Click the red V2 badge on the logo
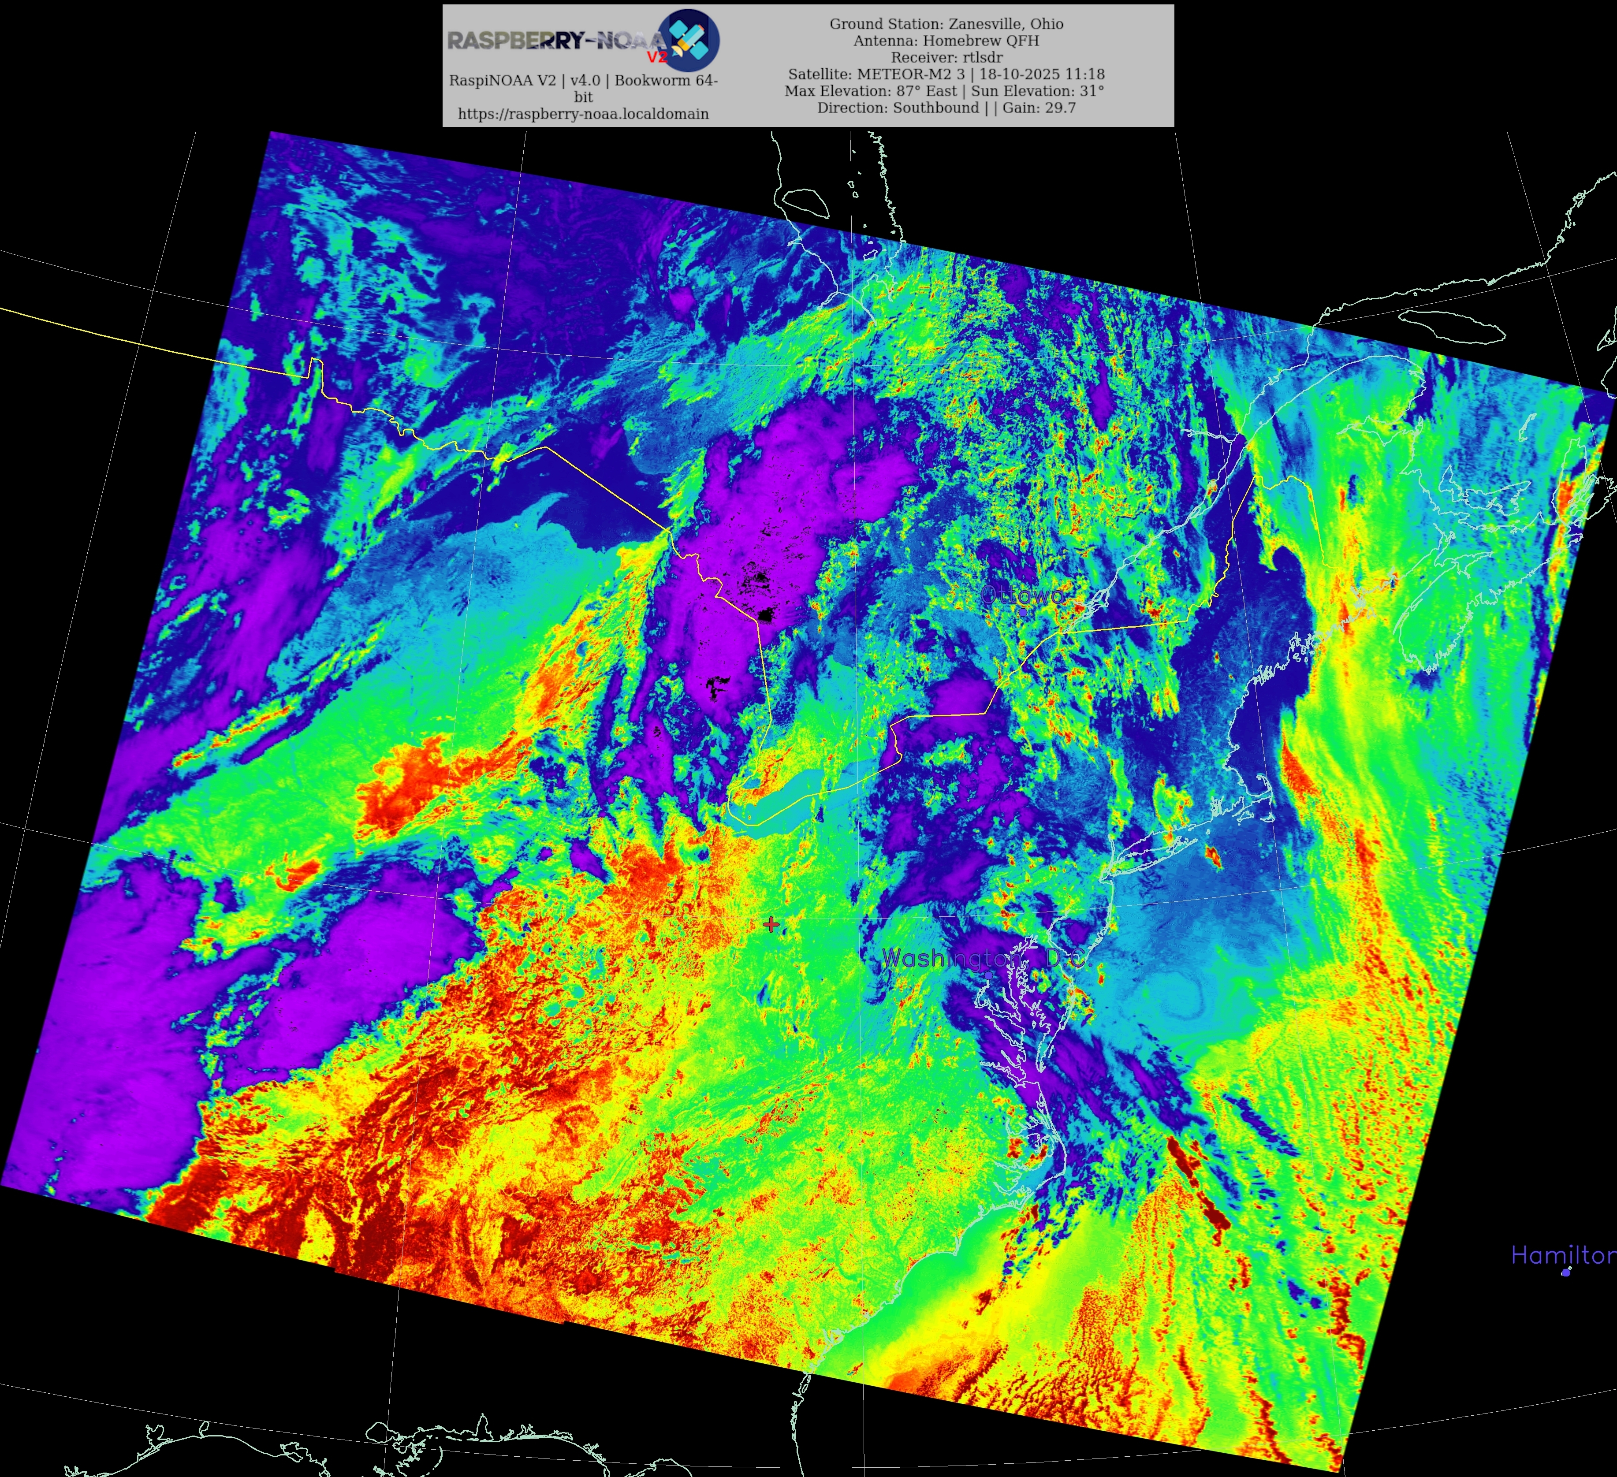 657,57
